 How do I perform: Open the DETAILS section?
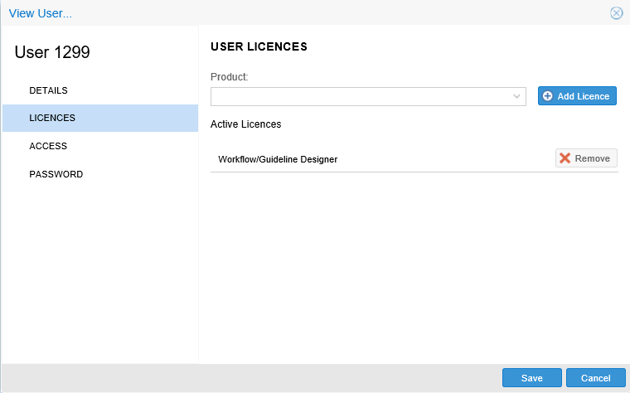pos(48,90)
